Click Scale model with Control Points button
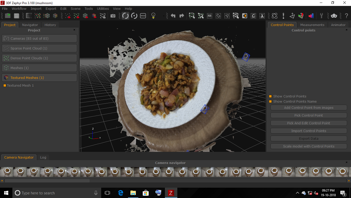 pos(308,146)
